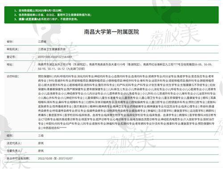Screen dimensions: 223x169
Task: Click notice line 2 about 卫生健康委数据为准
Action: click(x=53, y=15)
